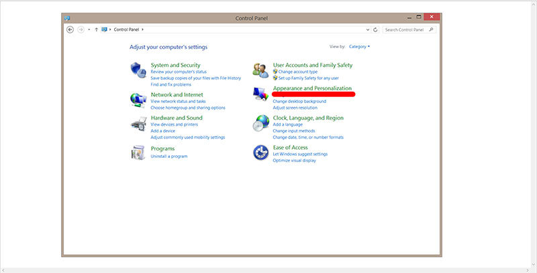The image size is (537, 273).
Task: Click Set up Family Safety for any user
Action: [309, 78]
